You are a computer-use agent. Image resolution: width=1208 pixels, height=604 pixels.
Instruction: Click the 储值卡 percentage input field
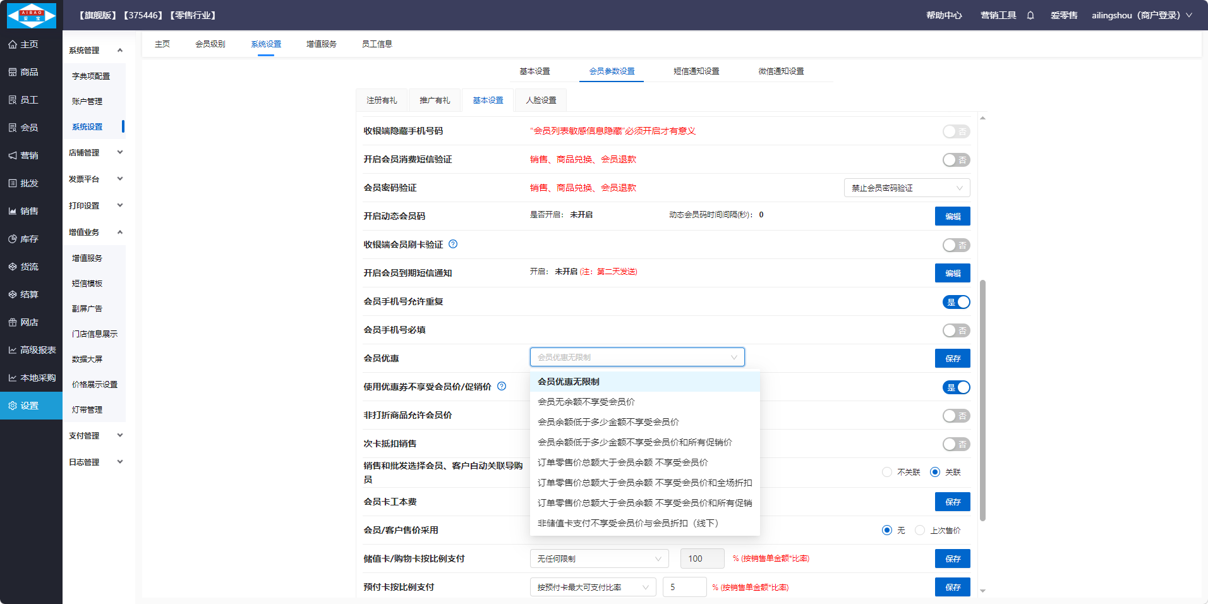(701, 559)
